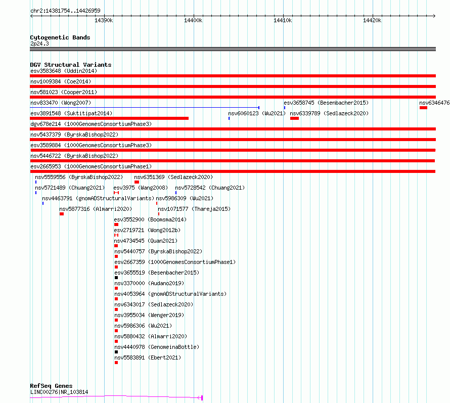The image size is (450, 403).
Task: Click the blue tick under nsv5728542
Action: click(176, 193)
